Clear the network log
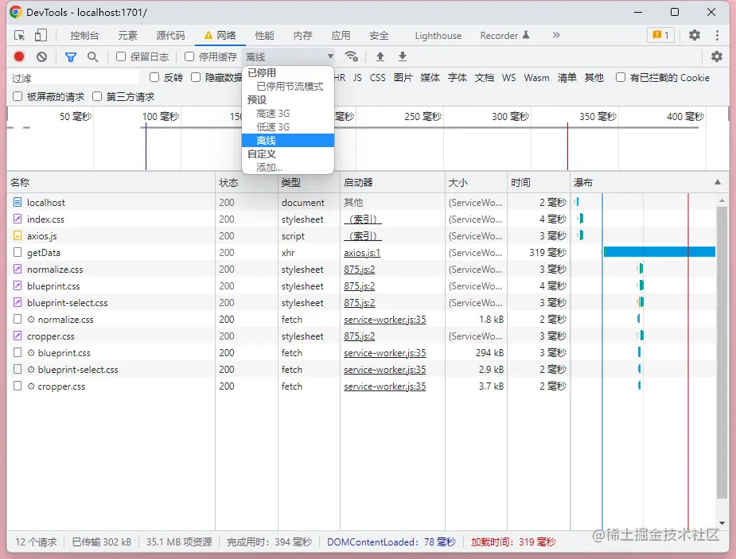Screen dimensions: 736x559 (x=41, y=56)
